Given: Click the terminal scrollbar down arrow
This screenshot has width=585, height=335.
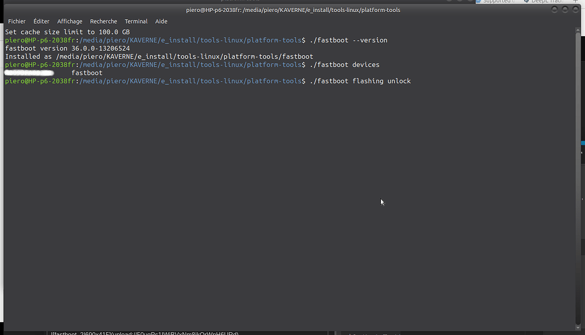Looking at the screenshot, I should [x=577, y=326].
